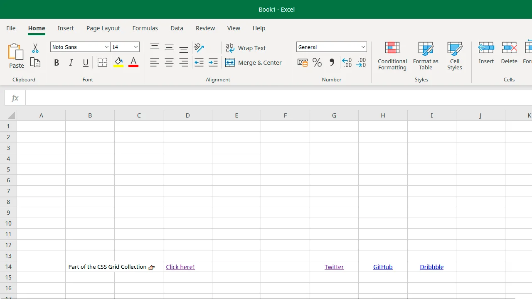Copy with the Copy icon
The width and height of the screenshot is (532, 299).
[x=35, y=62]
